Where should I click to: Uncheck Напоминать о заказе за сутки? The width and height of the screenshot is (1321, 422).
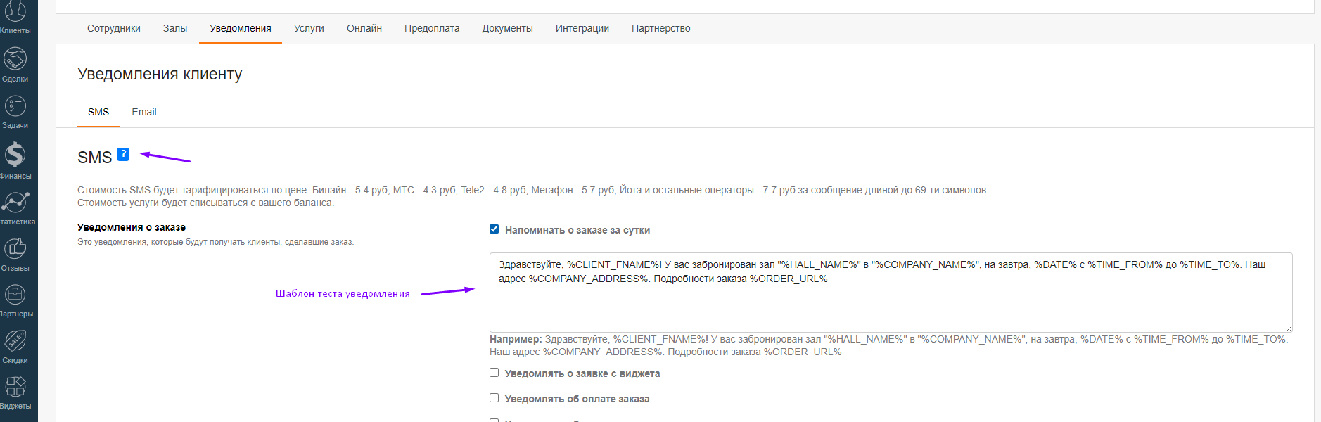pyautogui.click(x=494, y=229)
